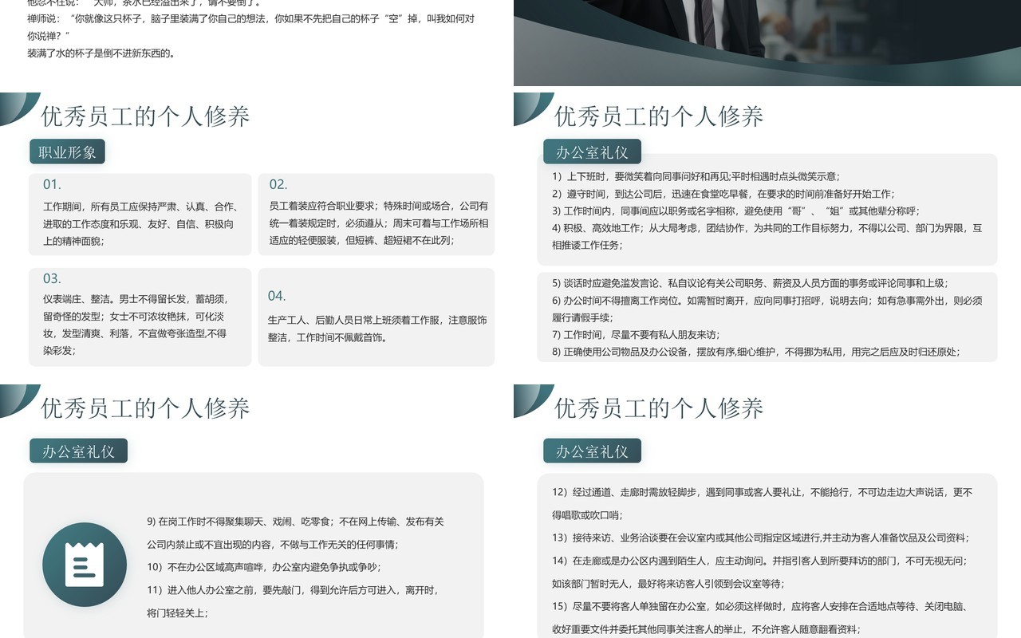Image resolution: width=1021 pixels, height=638 pixels.
Task: Click the 办公室礼仪 badge above items 1) to 8)
Action: pyautogui.click(x=592, y=152)
